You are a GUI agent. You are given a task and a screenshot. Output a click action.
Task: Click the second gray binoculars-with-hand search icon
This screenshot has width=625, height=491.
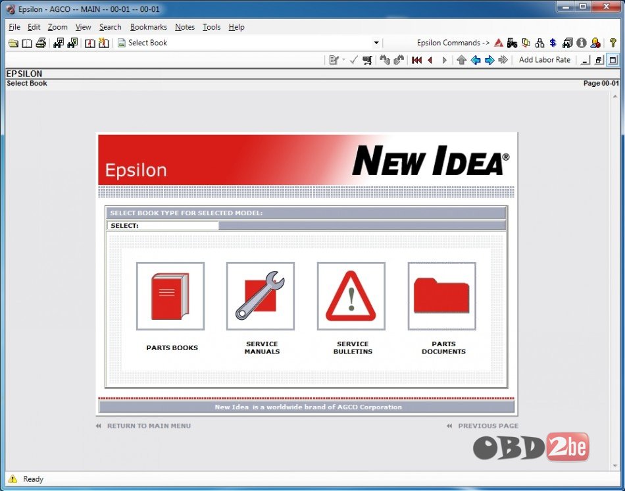tap(399, 61)
